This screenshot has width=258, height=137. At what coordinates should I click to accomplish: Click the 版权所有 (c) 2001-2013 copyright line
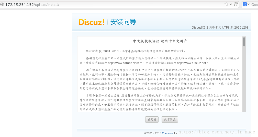(x=136, y=51)
